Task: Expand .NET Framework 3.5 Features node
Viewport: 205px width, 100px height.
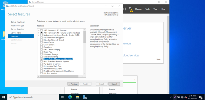Action: pyautogui.click(x=39, y=30)
